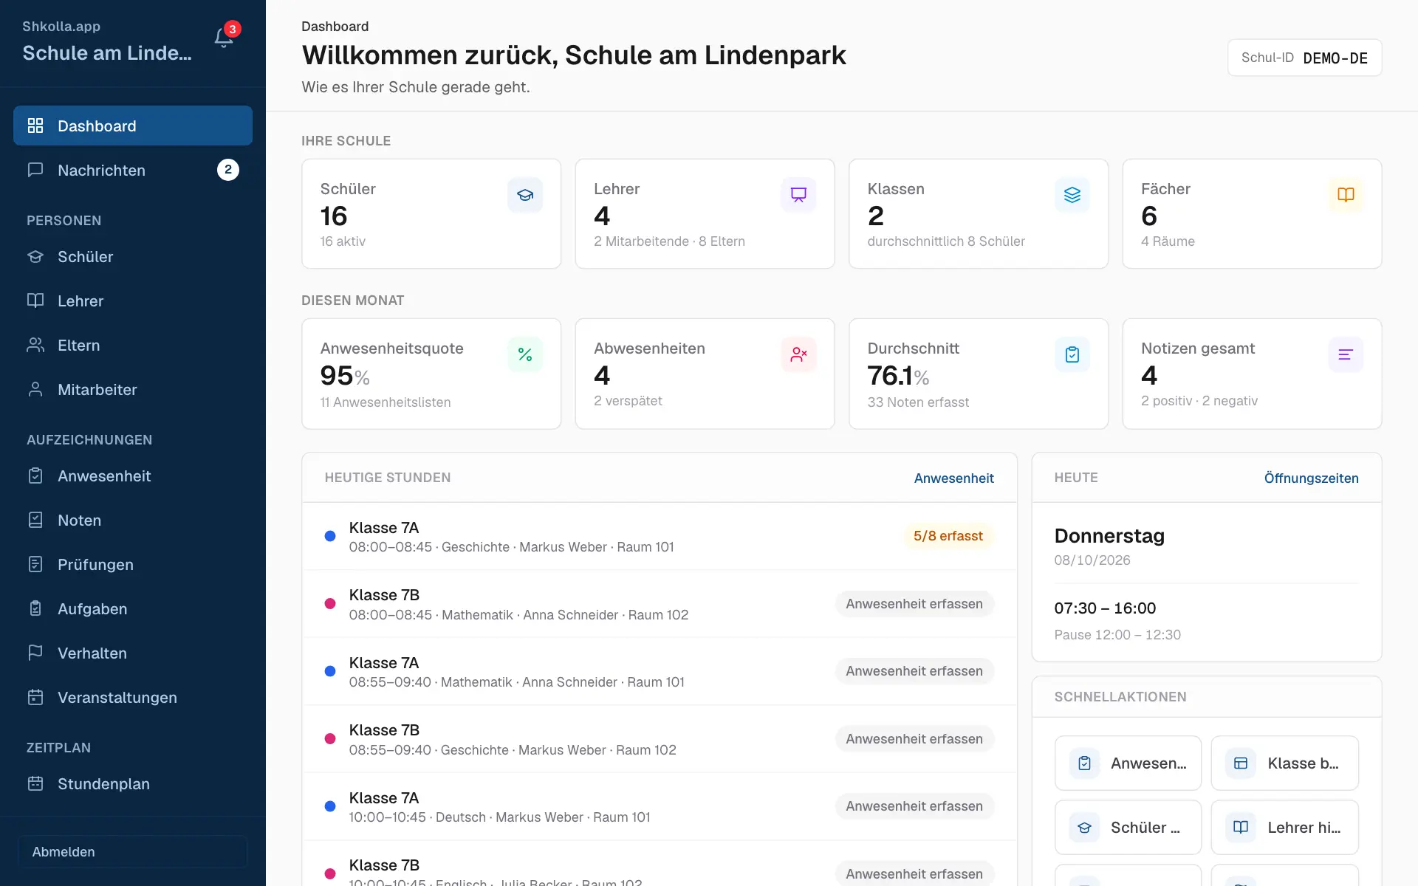This screenshot has height=886, width=1418.
Task: Click the Schule am Linde... school name
Action: coord(107,53)
